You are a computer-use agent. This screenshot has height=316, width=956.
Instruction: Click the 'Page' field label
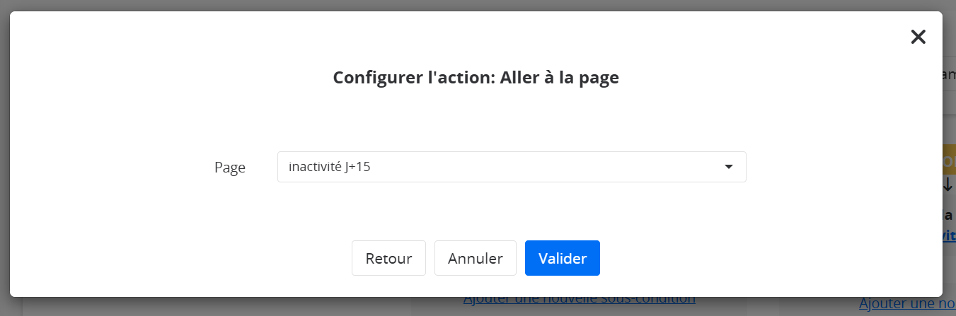tap(230, 168)
